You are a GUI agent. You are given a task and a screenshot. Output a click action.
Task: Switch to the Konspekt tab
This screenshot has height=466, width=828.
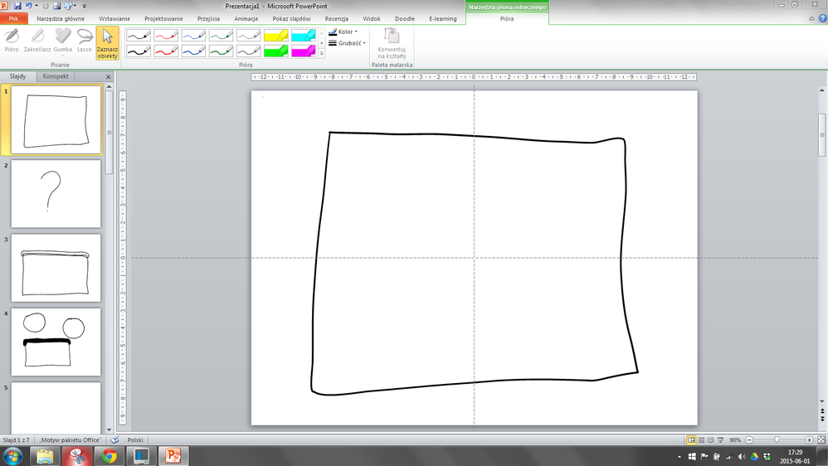[56, 76]
